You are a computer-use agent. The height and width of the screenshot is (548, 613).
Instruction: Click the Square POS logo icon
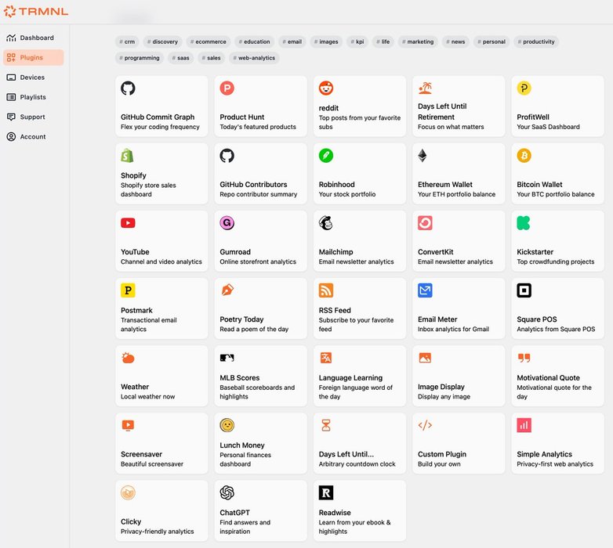tap(524, 290)
